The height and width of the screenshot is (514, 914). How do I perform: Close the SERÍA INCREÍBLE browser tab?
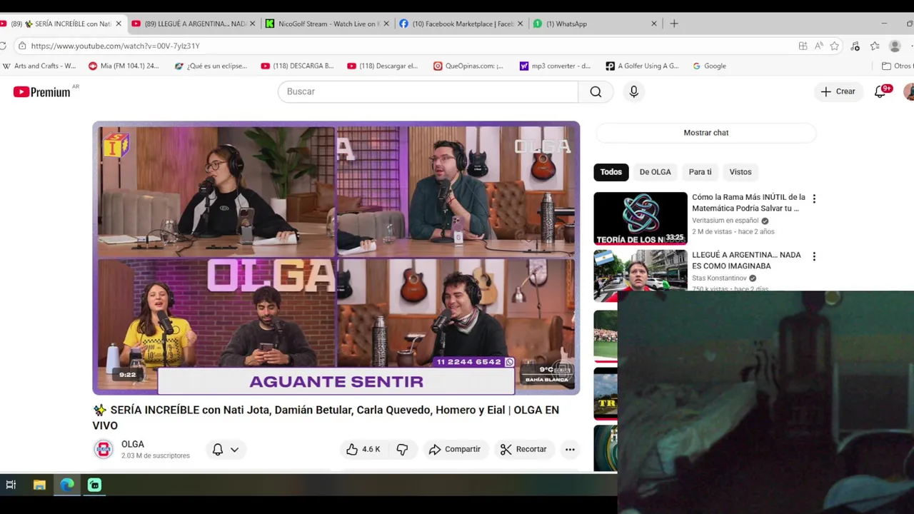click(119, 24)
